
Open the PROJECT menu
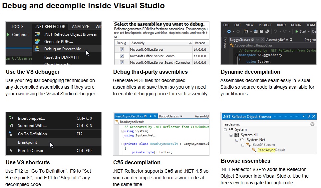click(265, 25)
